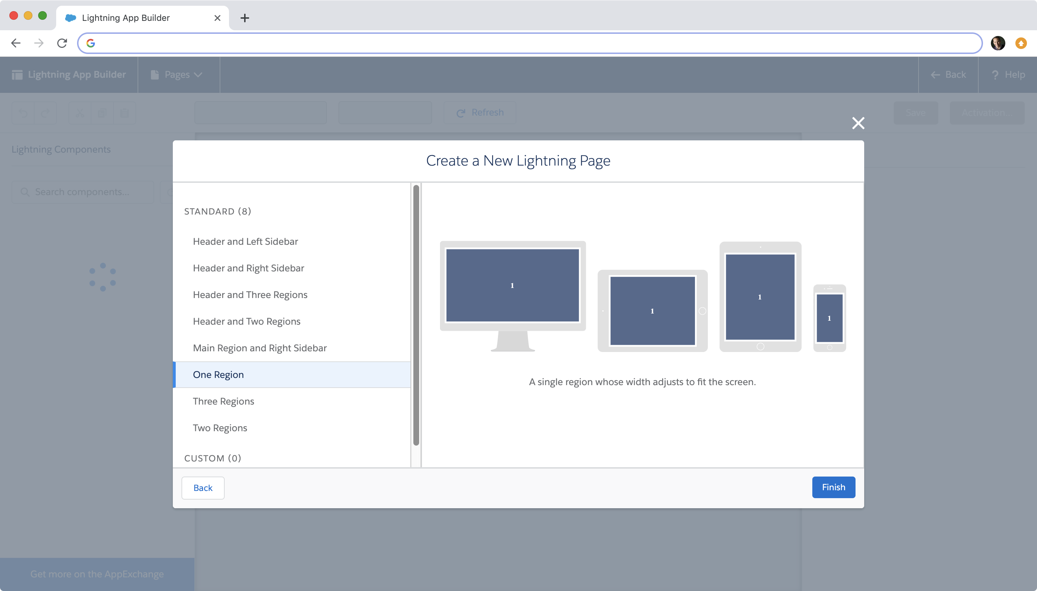1037x591 pixels.
Task: Click the Finish button
Action: 833,487
